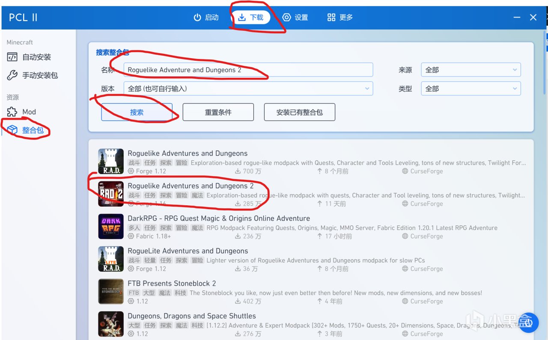The width and height of the screenshot is (548, 340).
Task: Click the loader icon in the Stoneblock 2 row
Action: tap(131, 301)
